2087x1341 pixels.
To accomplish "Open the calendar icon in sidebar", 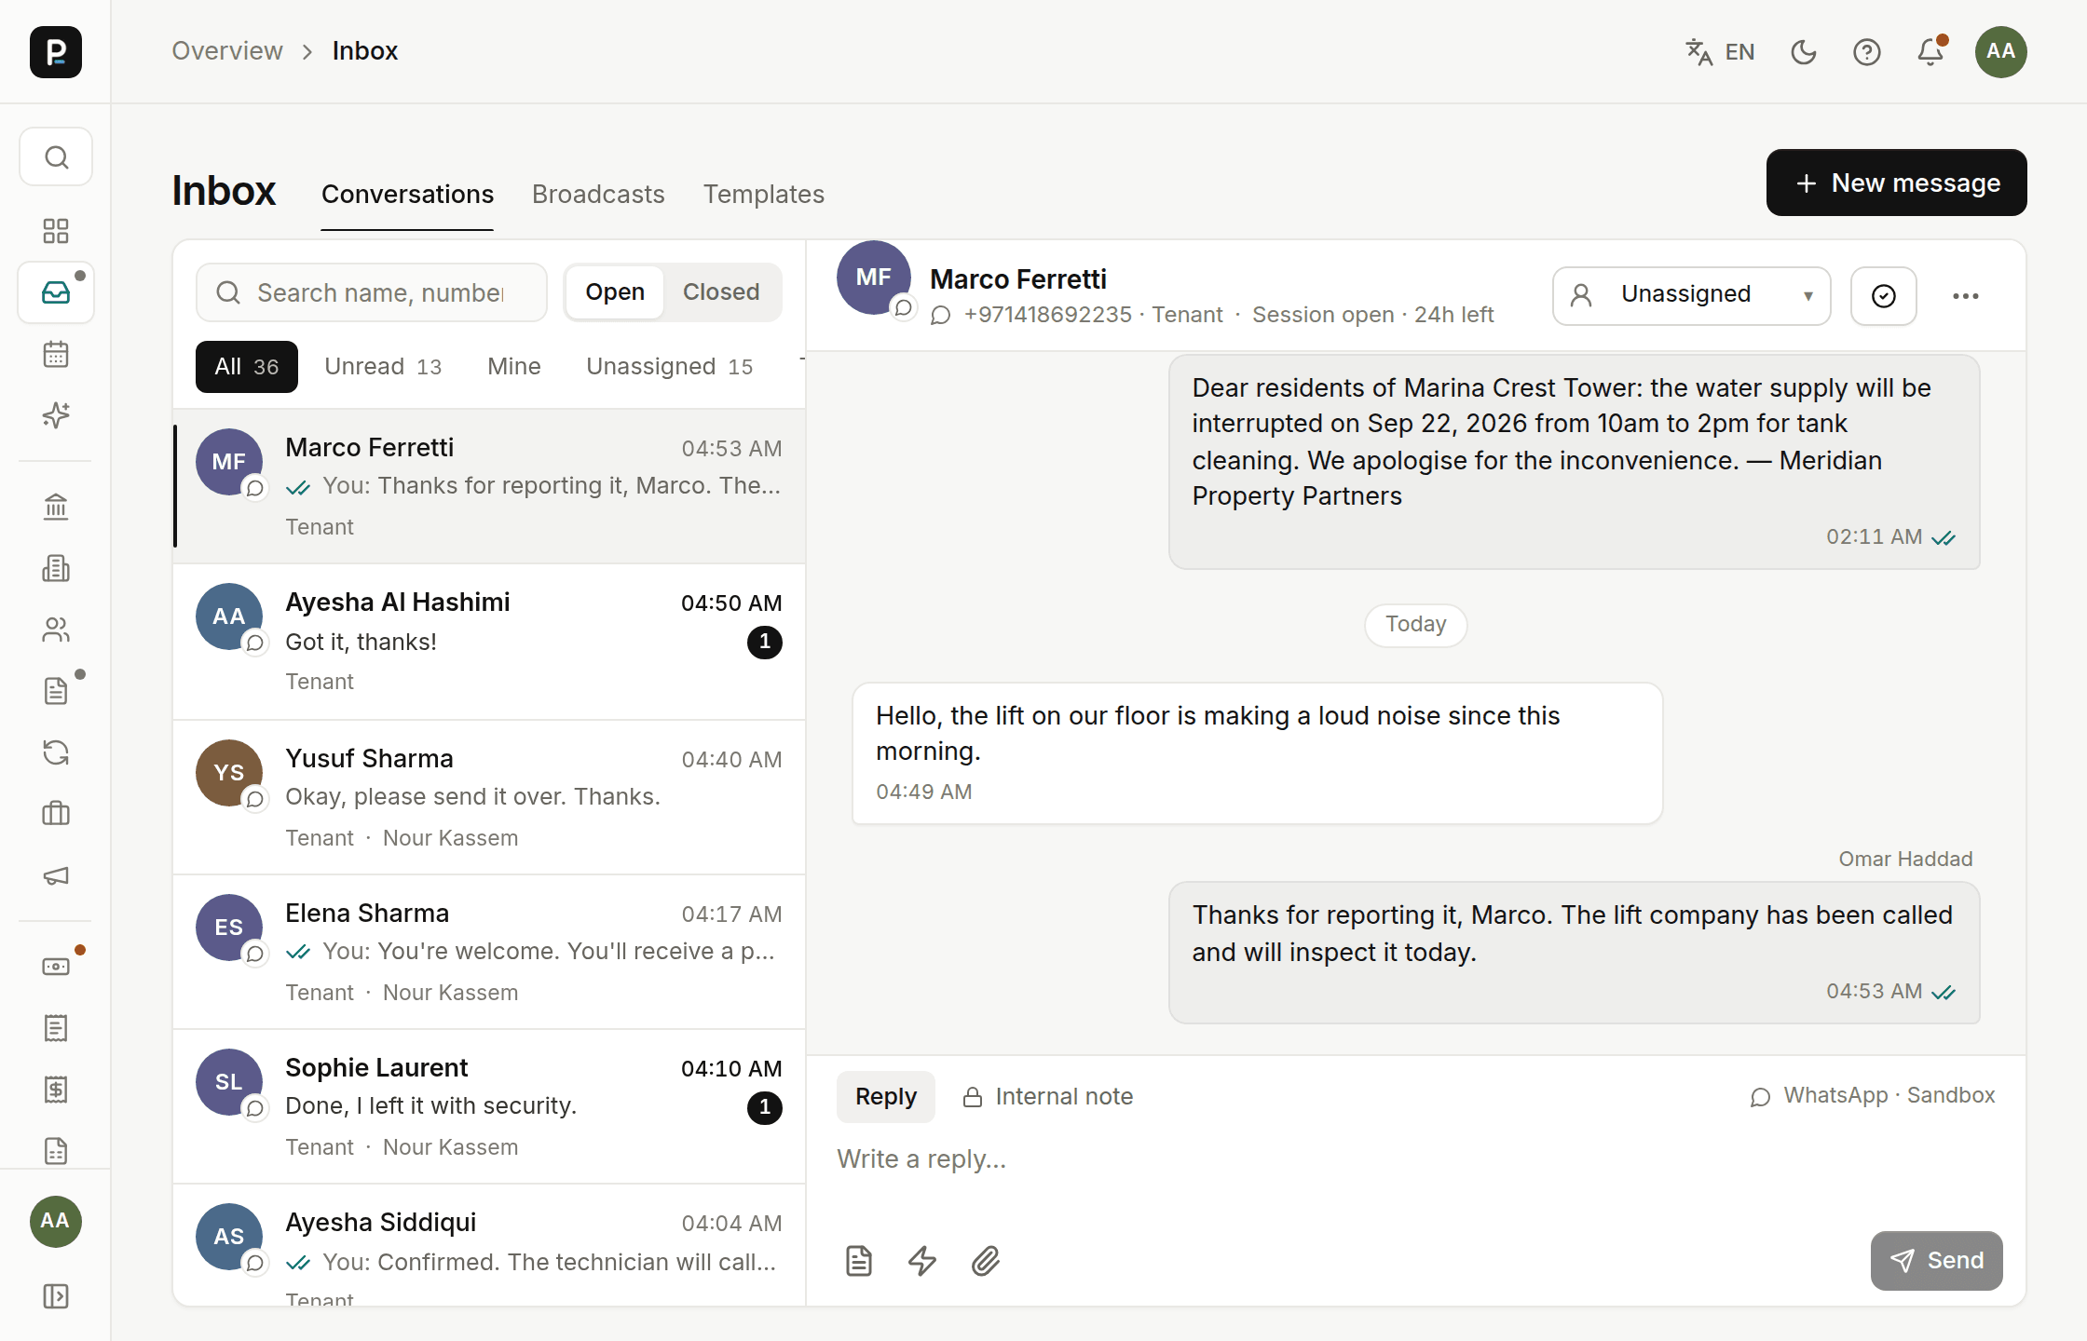I will (x=56, y=354).
